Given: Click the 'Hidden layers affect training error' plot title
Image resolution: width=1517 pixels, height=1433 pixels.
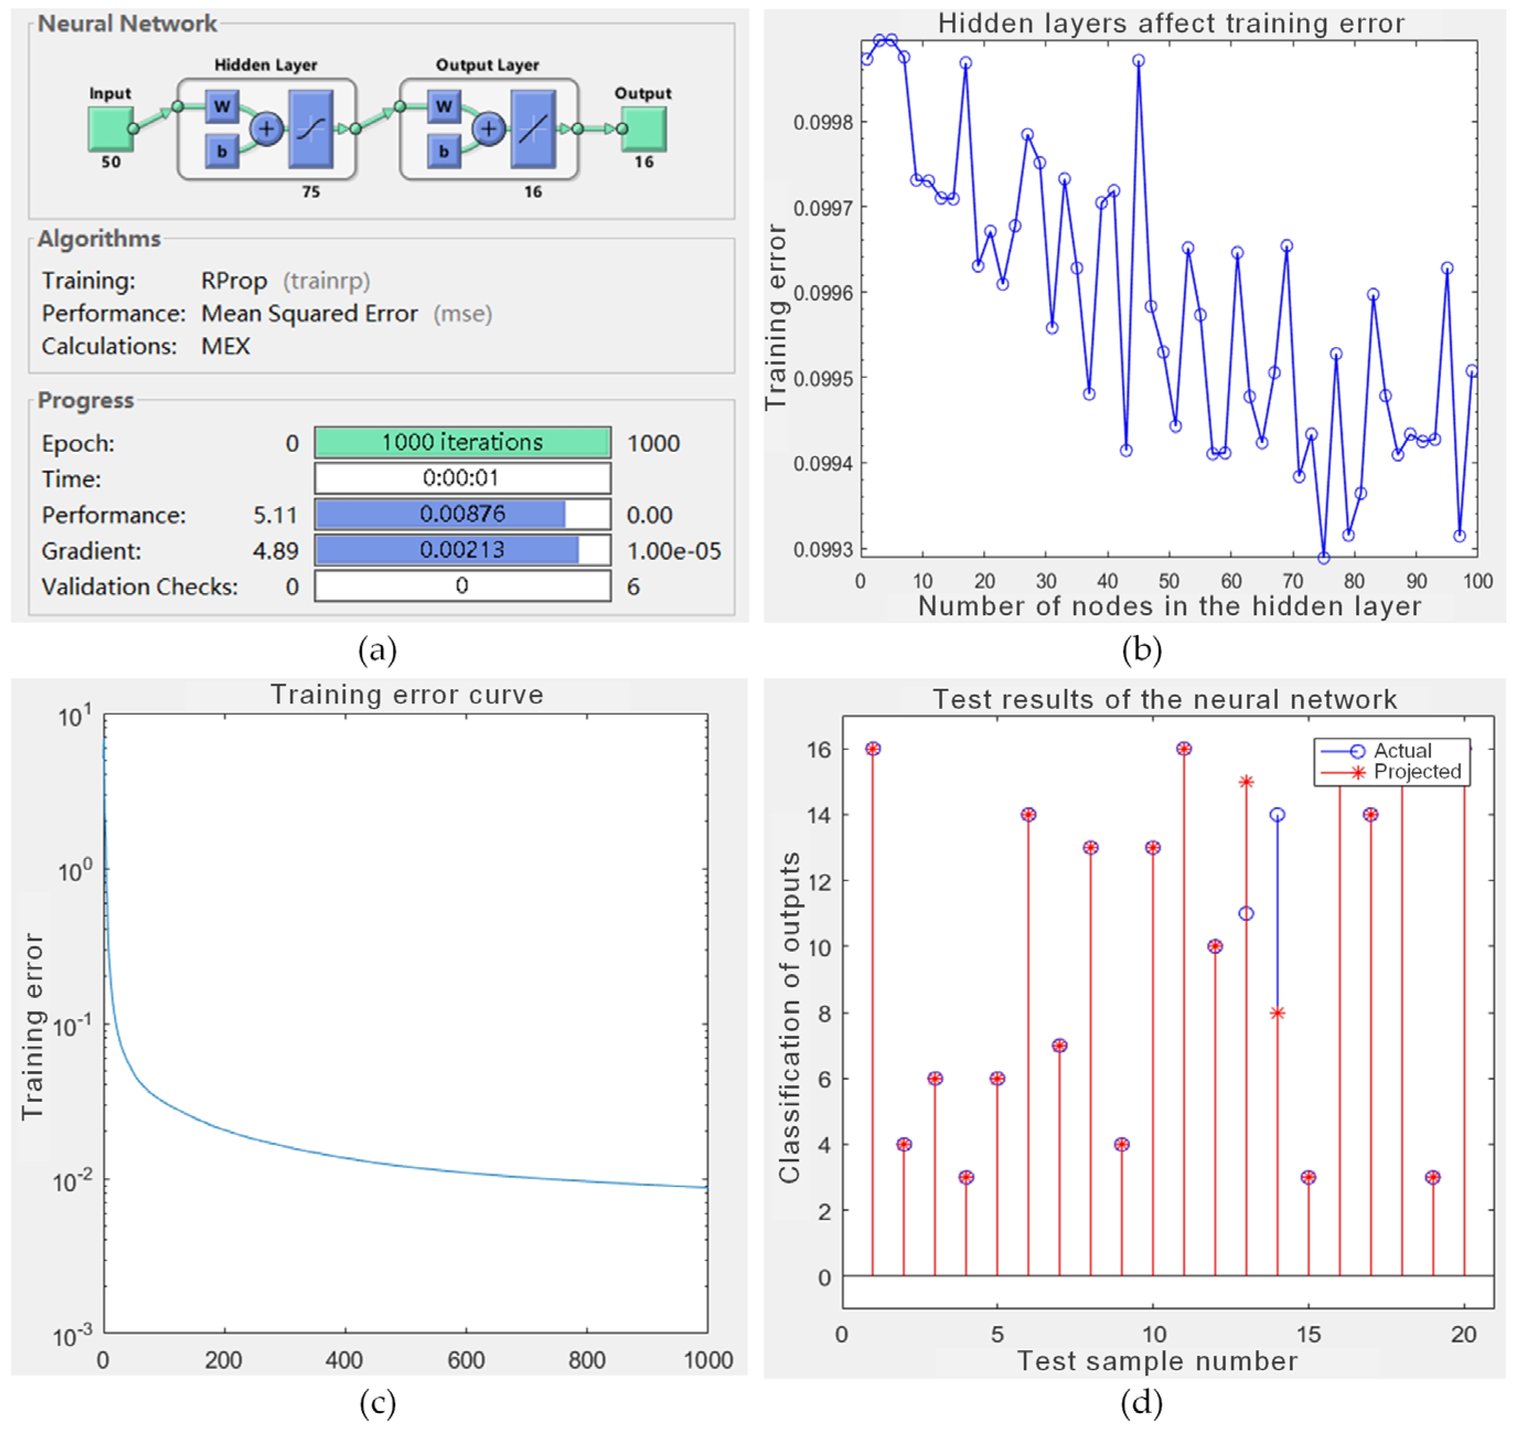Looking at the screenshot, I should [1171, 23].
